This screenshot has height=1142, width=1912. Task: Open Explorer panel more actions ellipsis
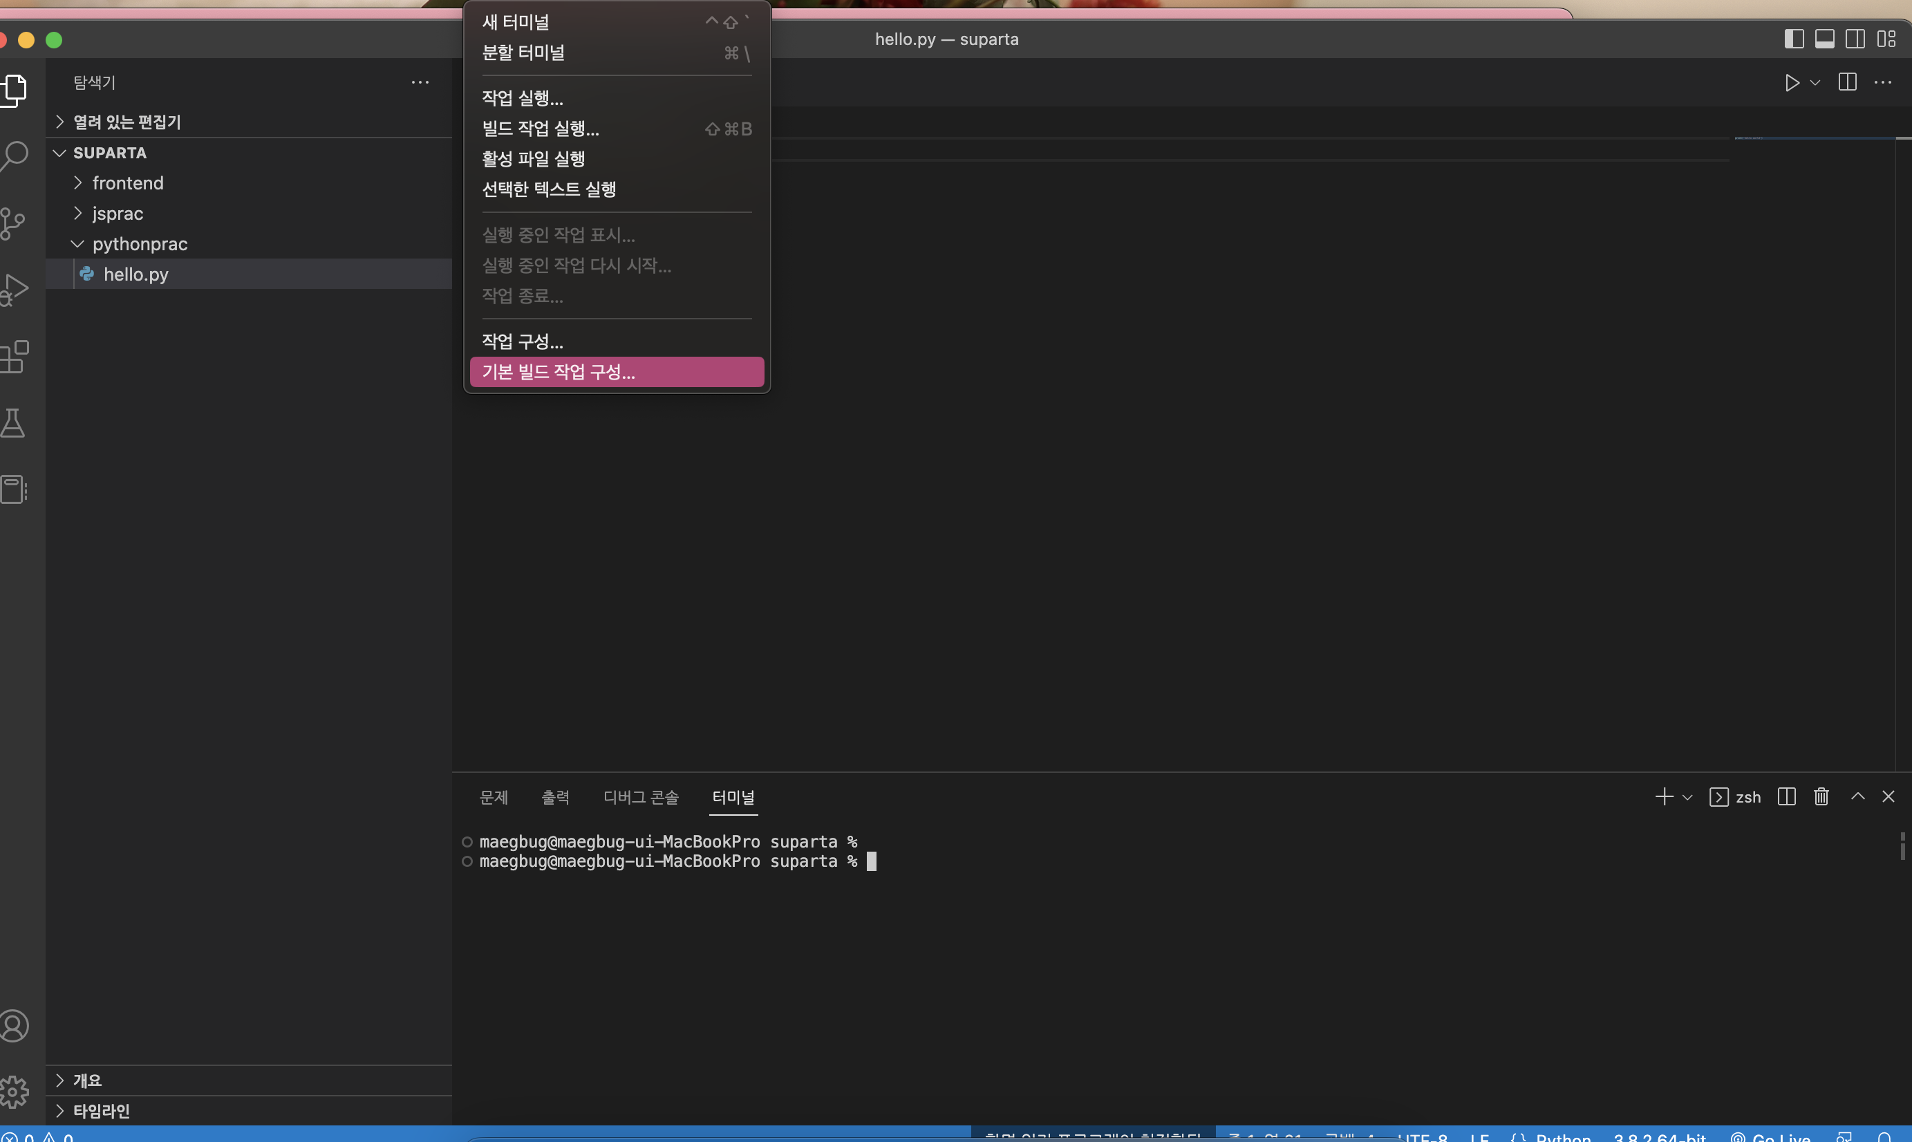tap(420, 82)
